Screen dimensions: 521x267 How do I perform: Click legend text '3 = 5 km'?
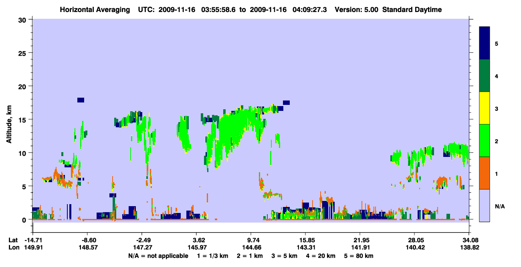[x=285, y=256]
